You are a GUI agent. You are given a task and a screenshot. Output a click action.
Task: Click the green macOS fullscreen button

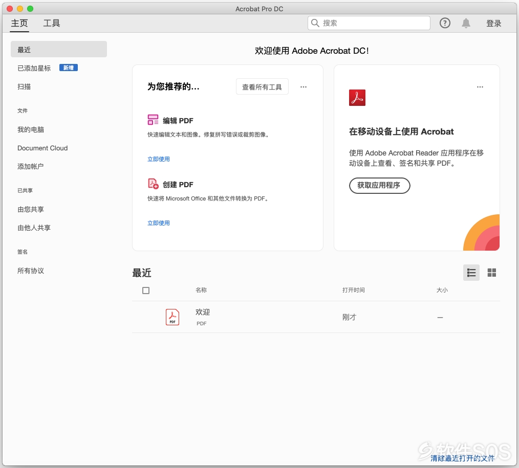[x=30, y=9]
